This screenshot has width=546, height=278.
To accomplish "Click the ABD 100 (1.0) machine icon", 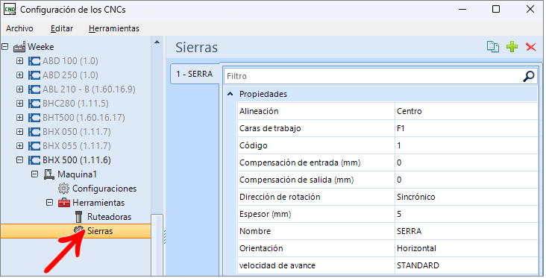I will [x=34, y=61].
